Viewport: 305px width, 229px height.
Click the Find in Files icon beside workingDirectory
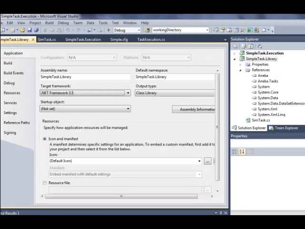[x=147, y=30]
